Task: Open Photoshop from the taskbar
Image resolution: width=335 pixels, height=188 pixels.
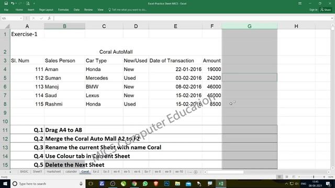Action: tap(166, 183)
